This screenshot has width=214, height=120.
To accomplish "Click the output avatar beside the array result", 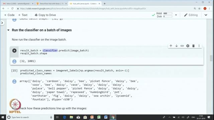I will 14,81.
